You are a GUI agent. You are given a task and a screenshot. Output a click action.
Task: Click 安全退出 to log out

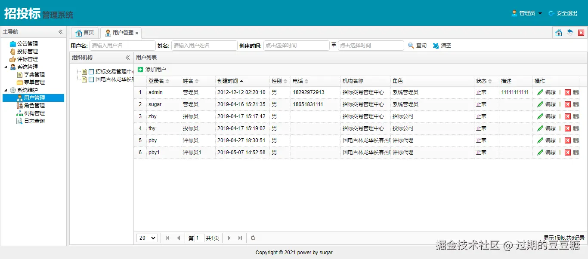click(x=563, y=13)
